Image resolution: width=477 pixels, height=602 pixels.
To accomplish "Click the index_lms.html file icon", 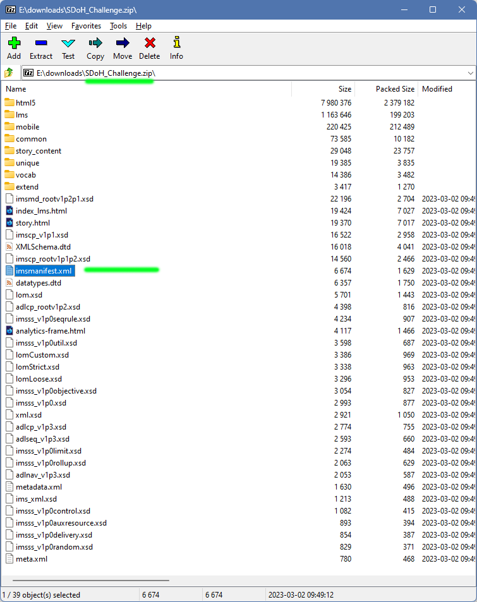I will click(9, 211).
